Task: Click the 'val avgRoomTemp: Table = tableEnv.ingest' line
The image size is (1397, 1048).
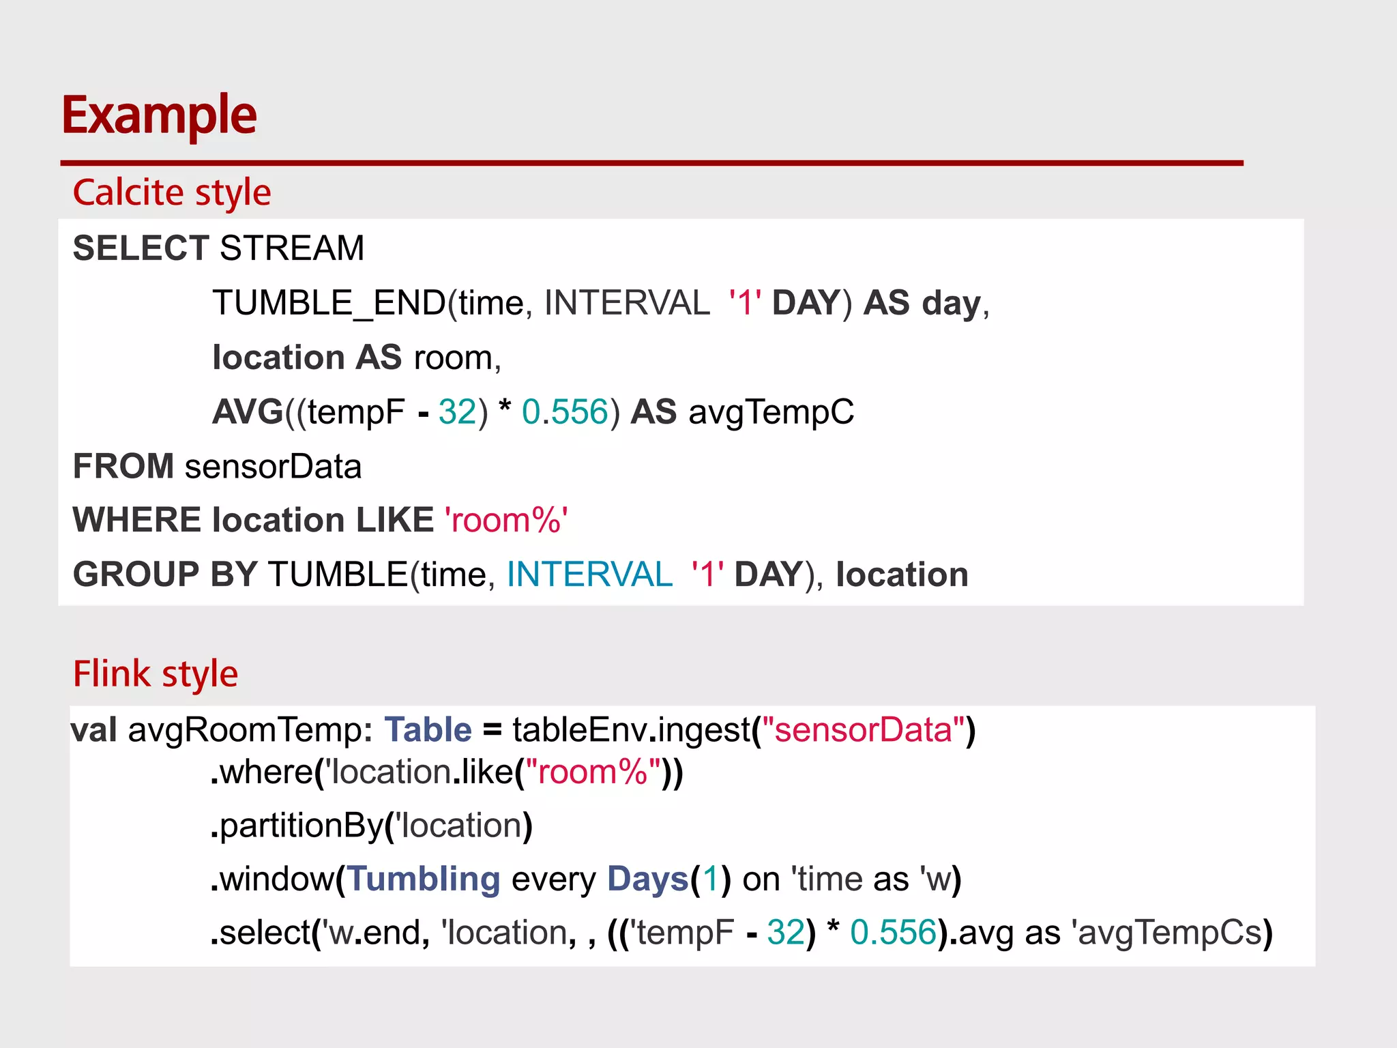Action: pyautogui.click(x=523, y=730)
